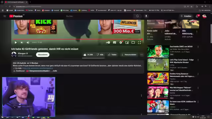Open 'So feiert man KEIN Jubiläum für Mario'
Screen dimensions: 212x119
pos(183,103)
